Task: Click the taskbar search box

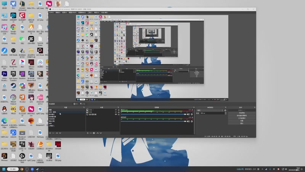Action: pos(13,169)
